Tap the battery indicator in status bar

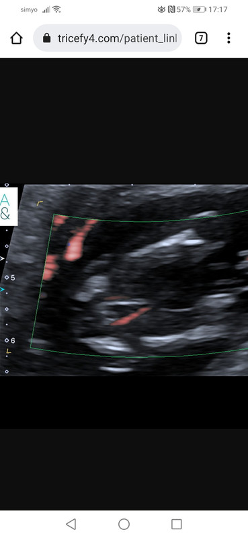(200, 9)
